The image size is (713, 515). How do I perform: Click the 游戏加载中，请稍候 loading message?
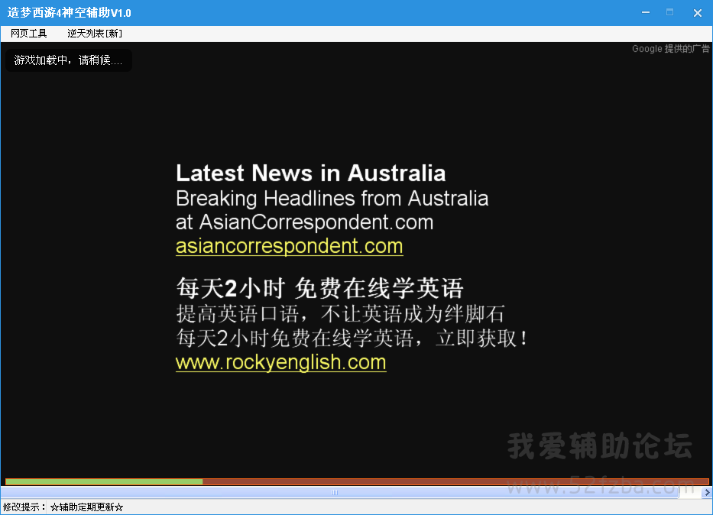pos(68,60)
